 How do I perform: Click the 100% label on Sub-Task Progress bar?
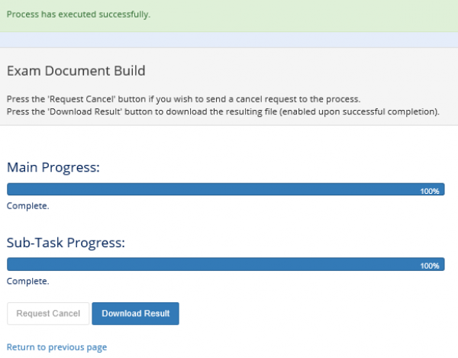point(430,266)
